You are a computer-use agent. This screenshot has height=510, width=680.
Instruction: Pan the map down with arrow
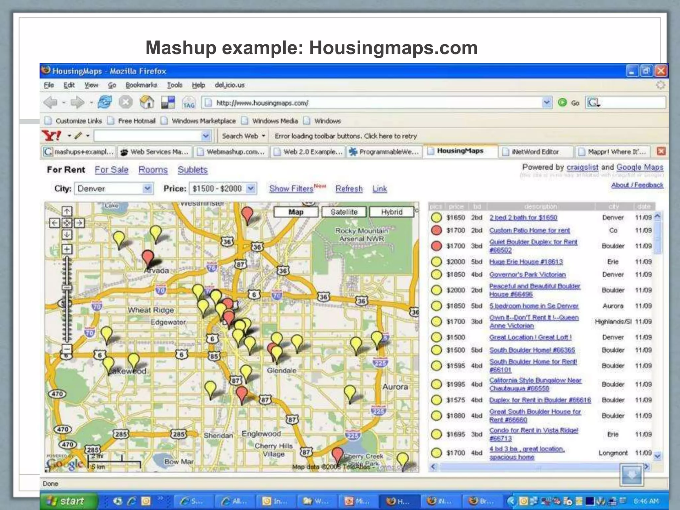(x=67, y=235)
